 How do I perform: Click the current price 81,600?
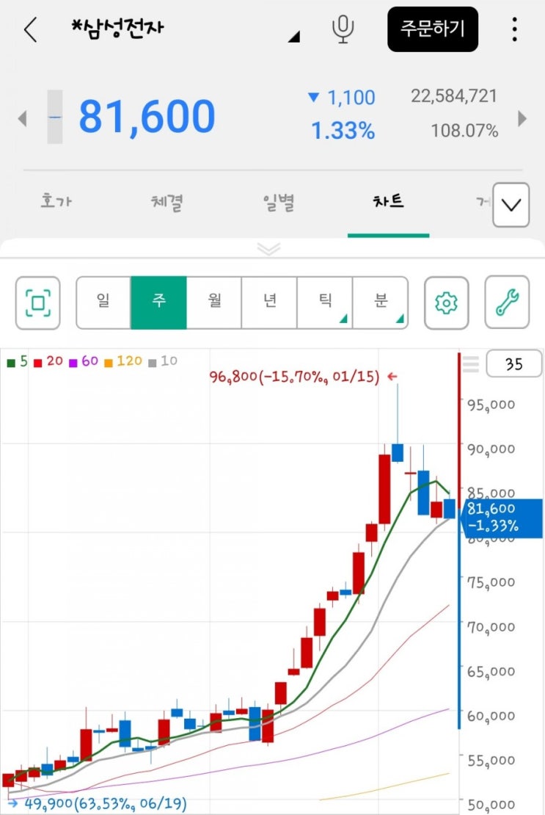coord(147,117)
